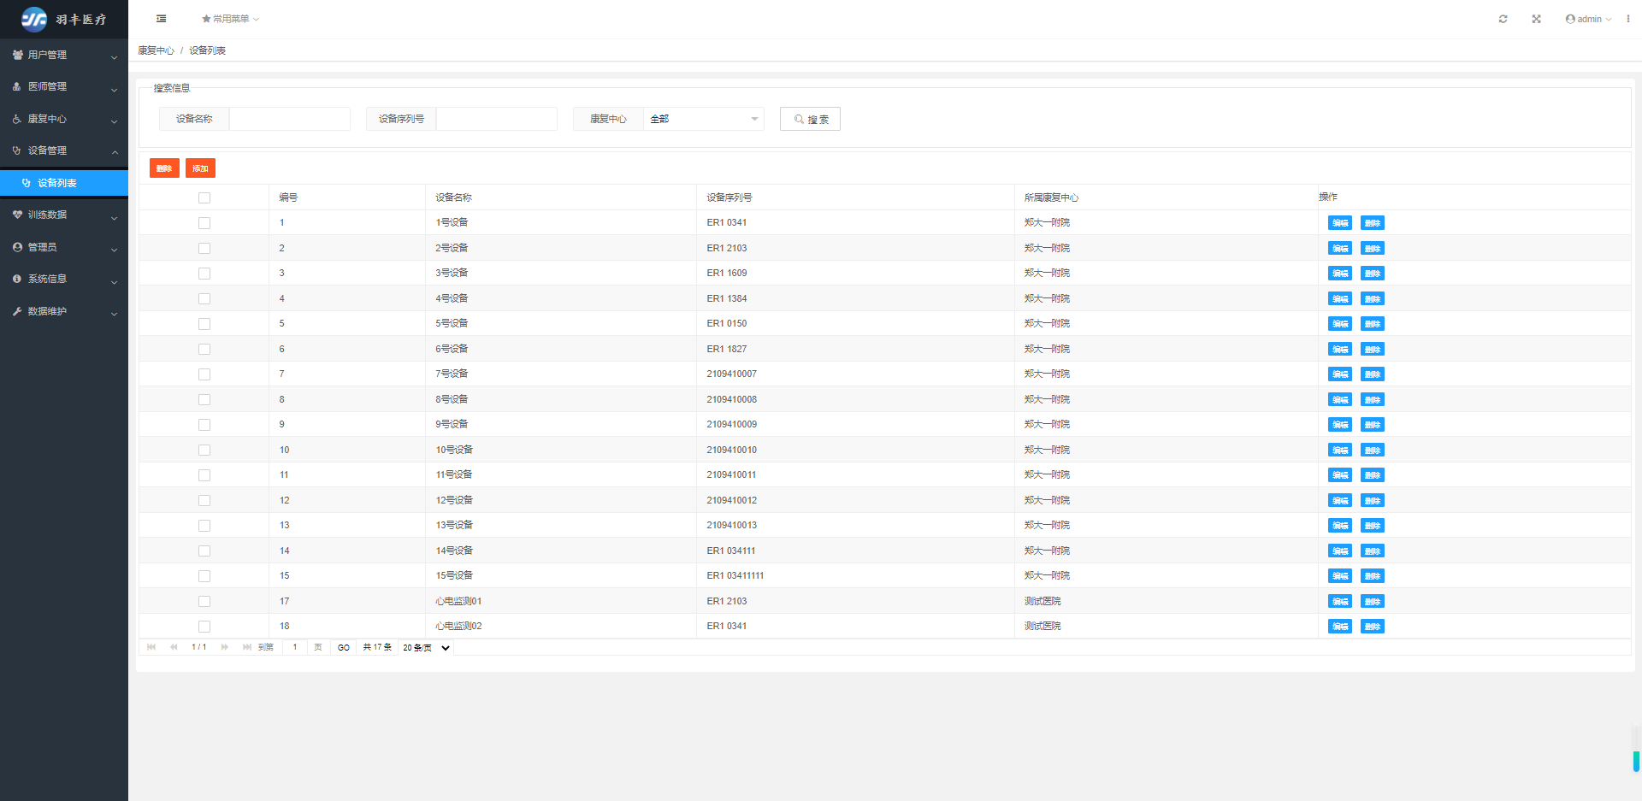This screenshot has height=801, width=1642.
Task: Open 用户管理 sidebar menu
Action: (x=64, y=55)
